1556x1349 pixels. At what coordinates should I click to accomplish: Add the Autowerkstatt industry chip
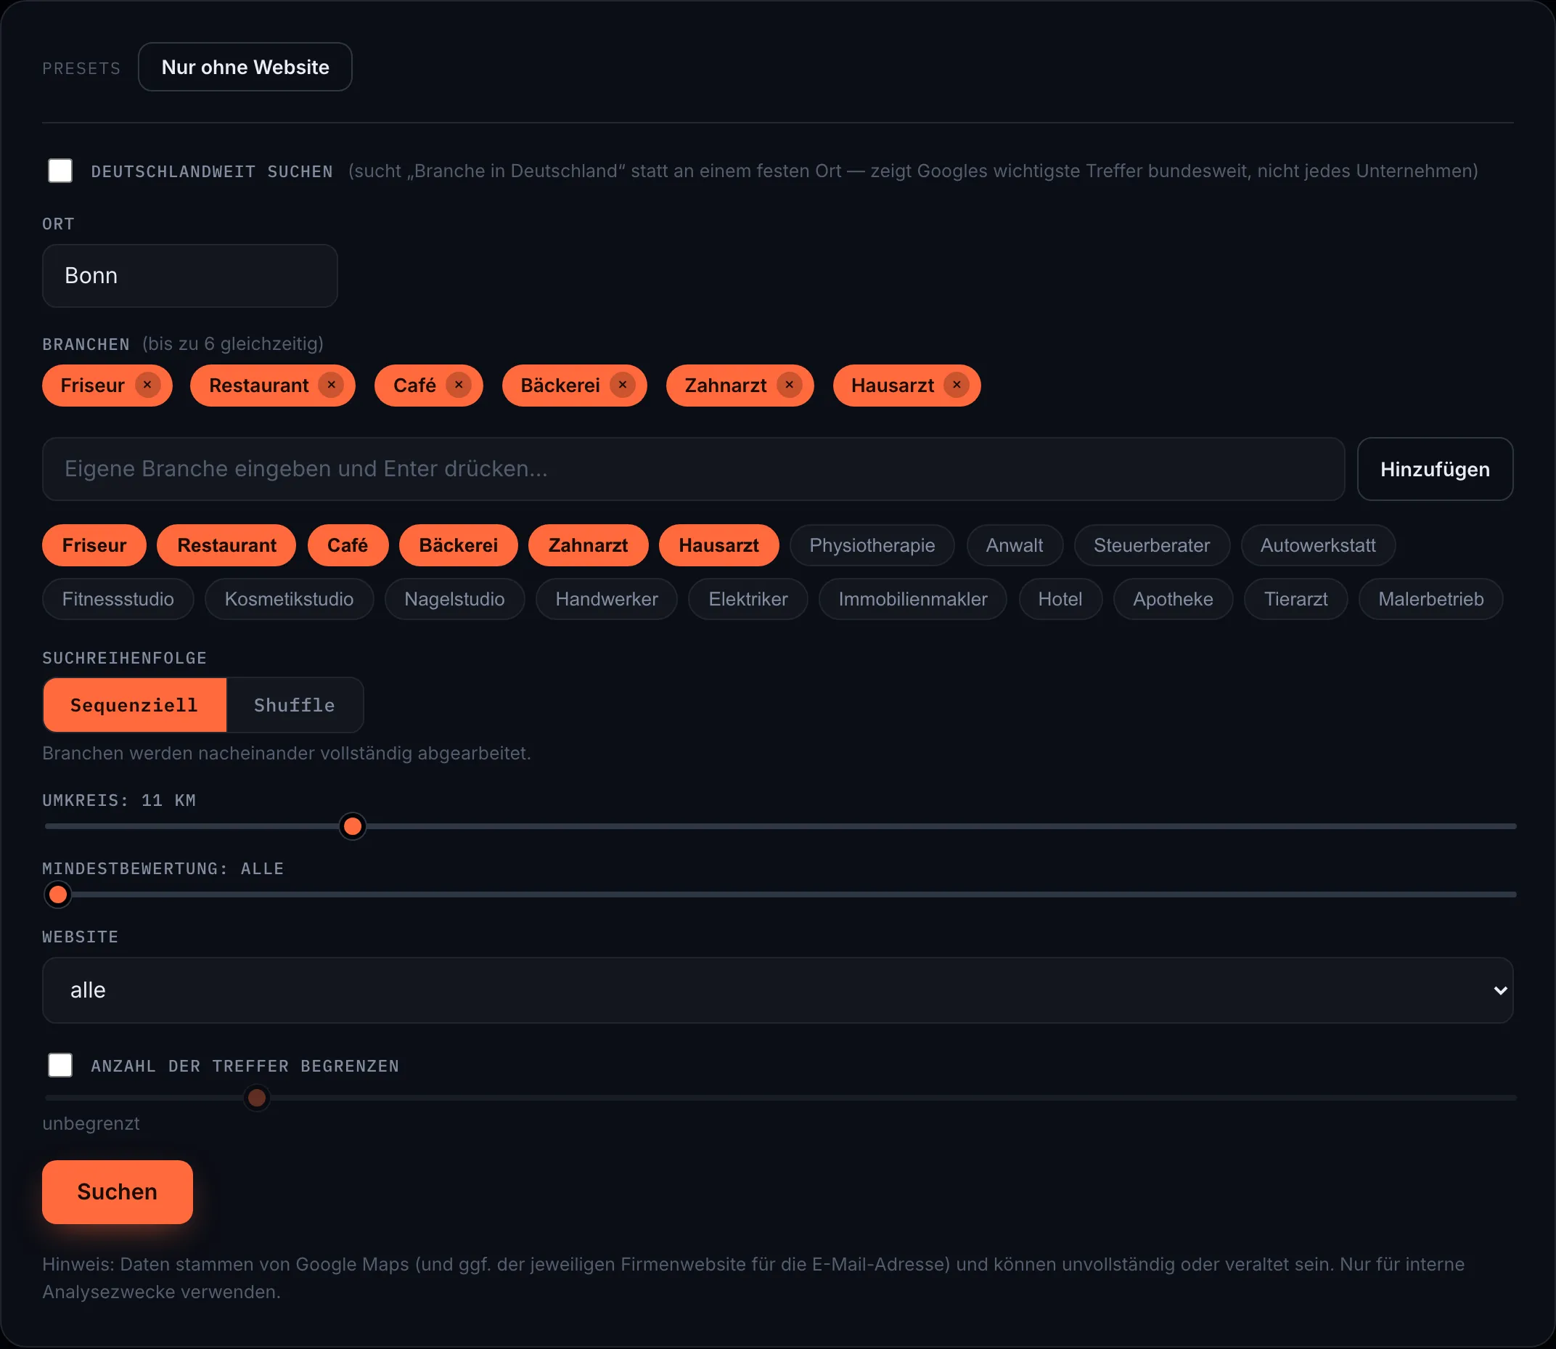pos(1317,545)
